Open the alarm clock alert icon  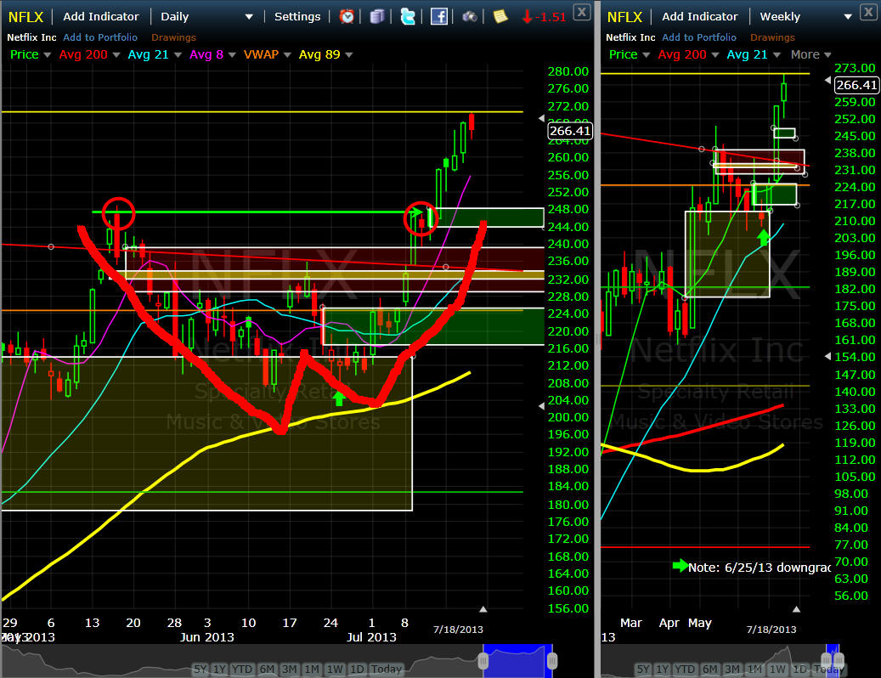(347, 16)
